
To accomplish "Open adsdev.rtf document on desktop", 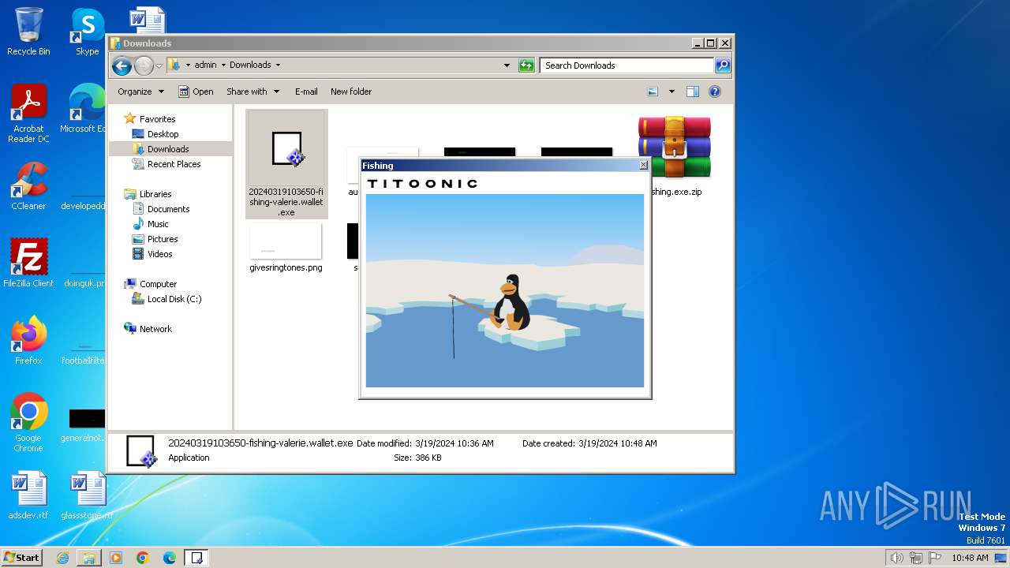I will [x=28, y=495].
